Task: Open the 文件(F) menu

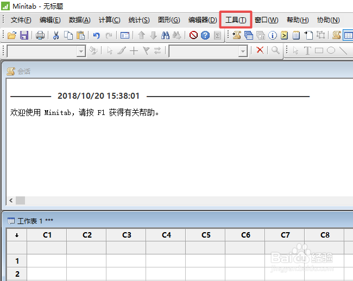Action: coord(21,20)
